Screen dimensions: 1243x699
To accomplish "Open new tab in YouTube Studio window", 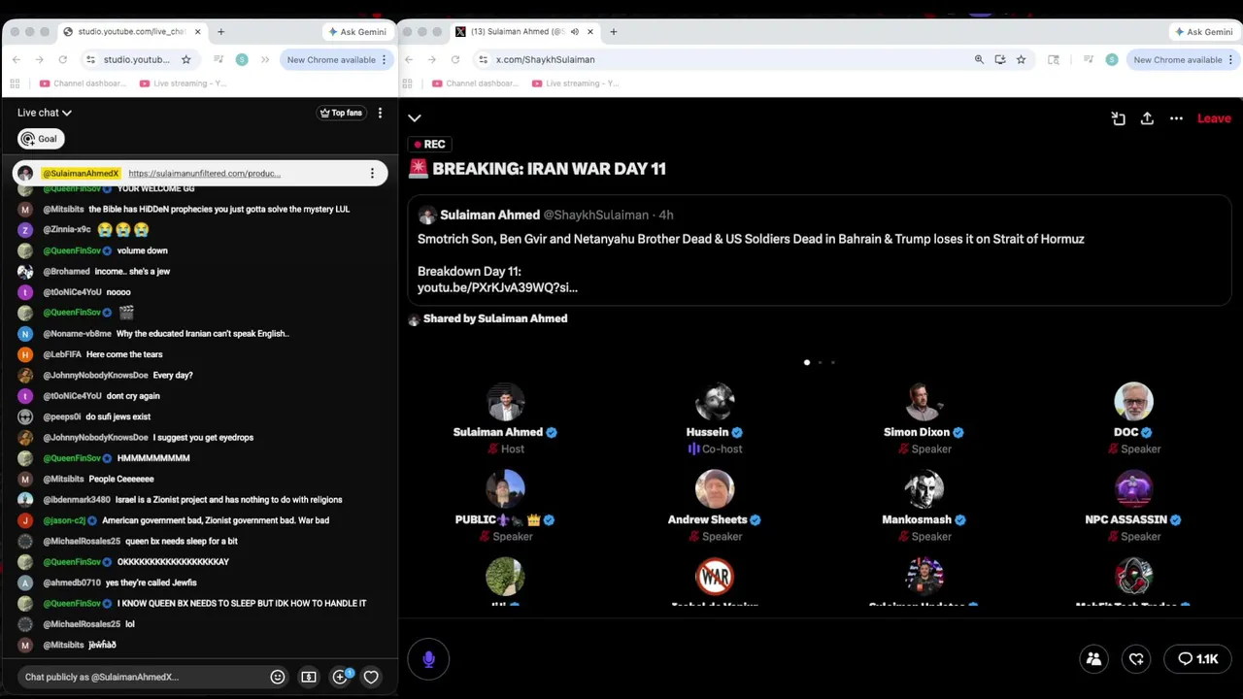I will coord(220,31).
